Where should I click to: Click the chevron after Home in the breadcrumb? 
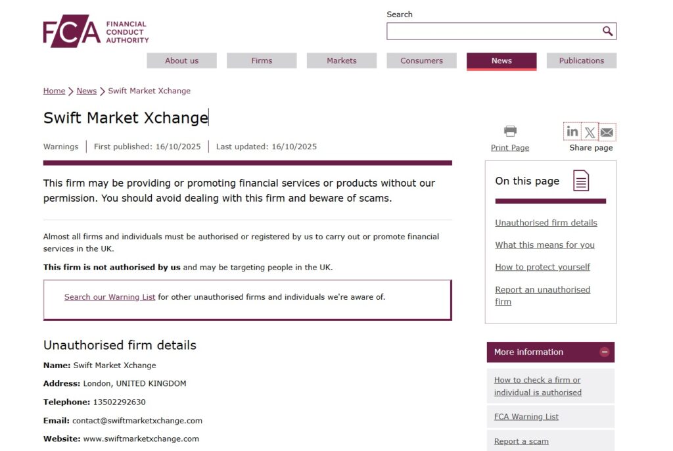70,91
